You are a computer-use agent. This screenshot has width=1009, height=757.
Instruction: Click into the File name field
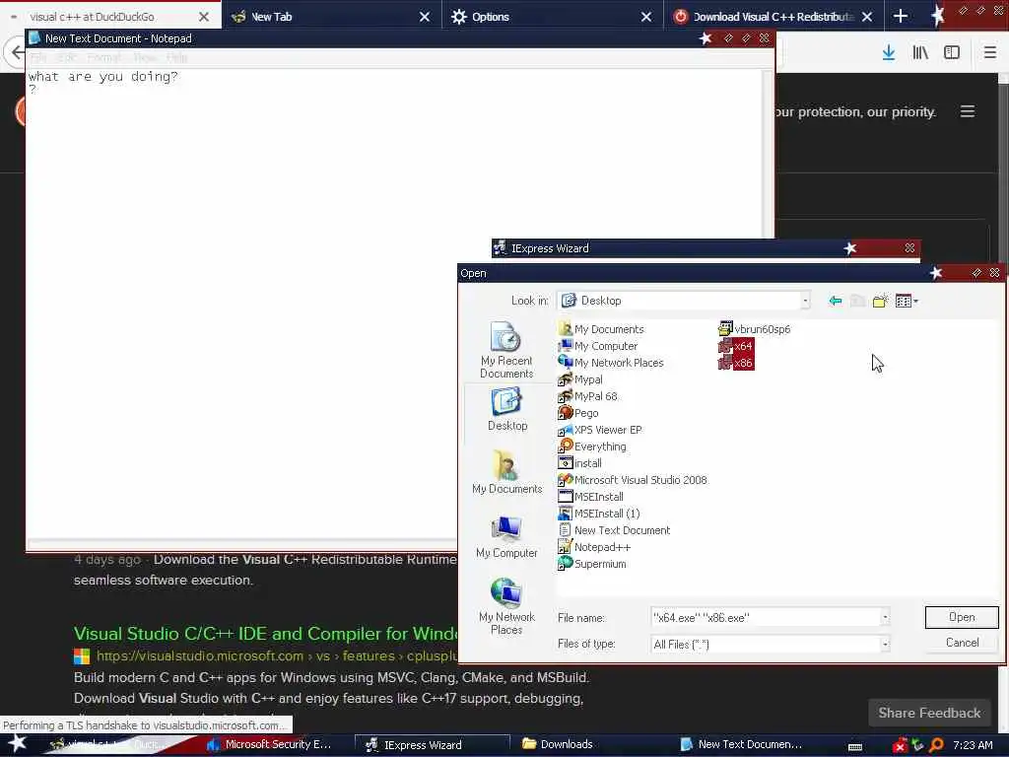click(x=766, y=618)
